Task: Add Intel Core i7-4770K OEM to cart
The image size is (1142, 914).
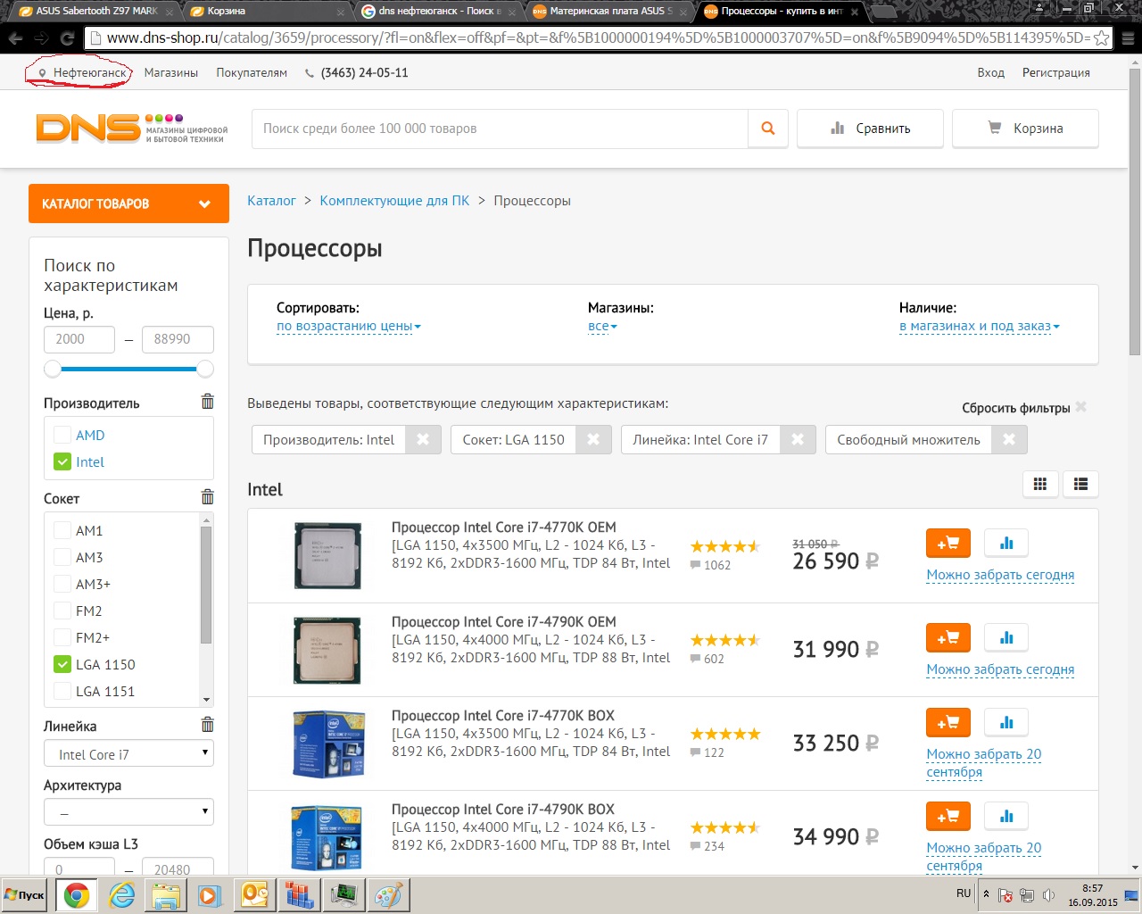Action: coord(948,543)
